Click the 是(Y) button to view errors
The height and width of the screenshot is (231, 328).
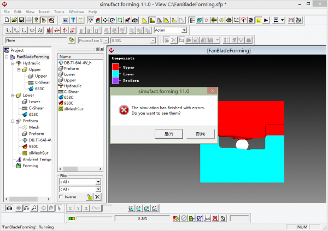[x=169, y=134]
